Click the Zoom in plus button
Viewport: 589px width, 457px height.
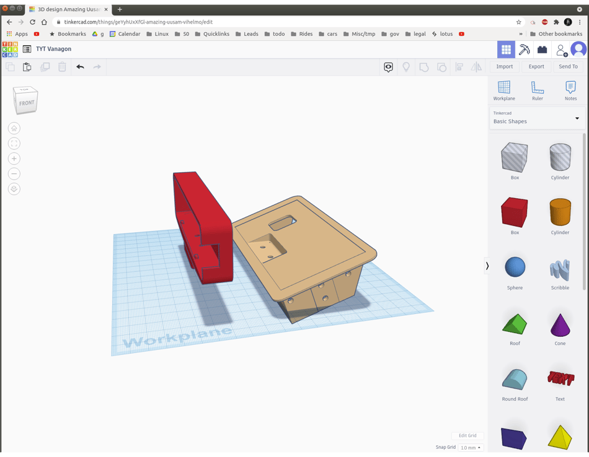(14, 159)
